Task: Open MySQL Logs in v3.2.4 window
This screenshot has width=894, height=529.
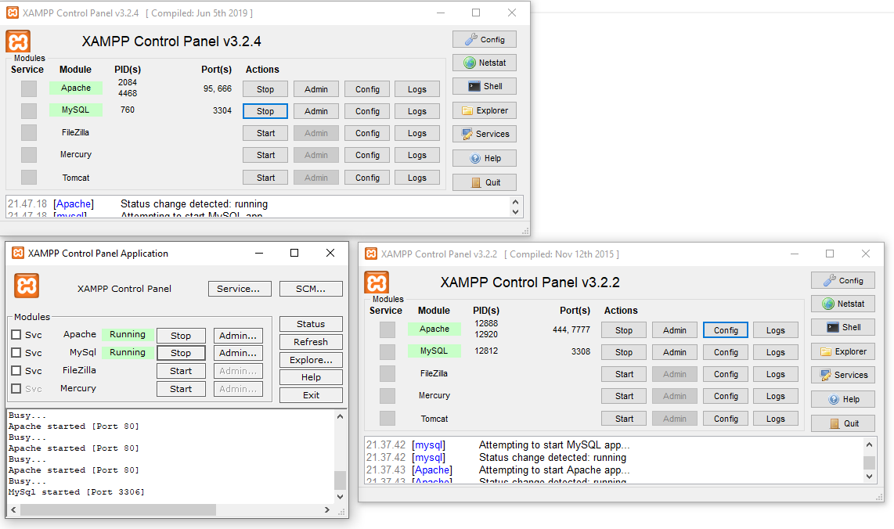Action: (x=416, y=111)
